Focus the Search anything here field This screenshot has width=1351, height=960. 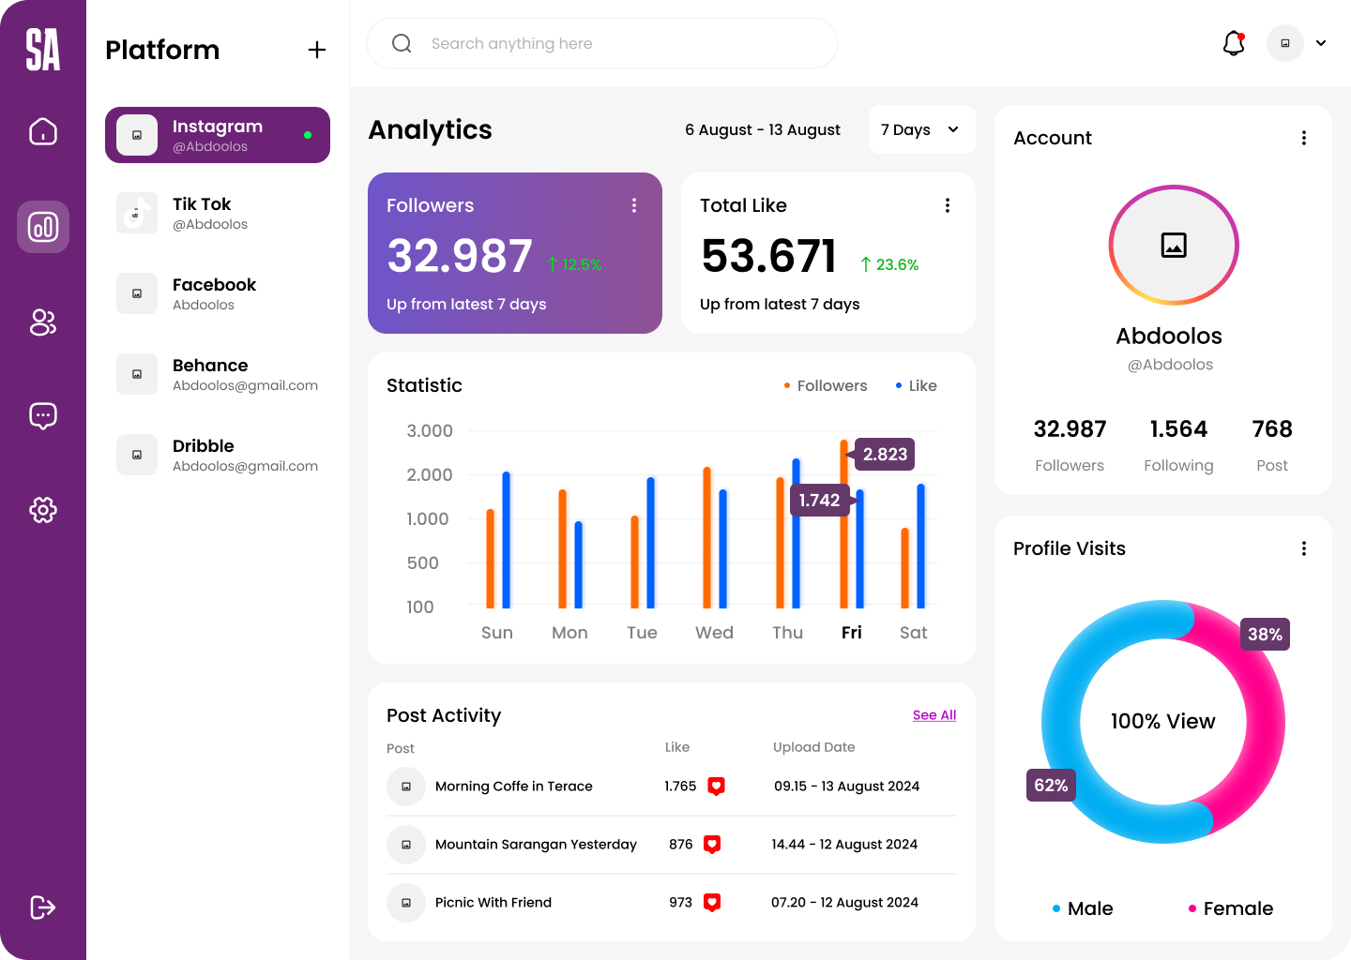pos(602,43)
